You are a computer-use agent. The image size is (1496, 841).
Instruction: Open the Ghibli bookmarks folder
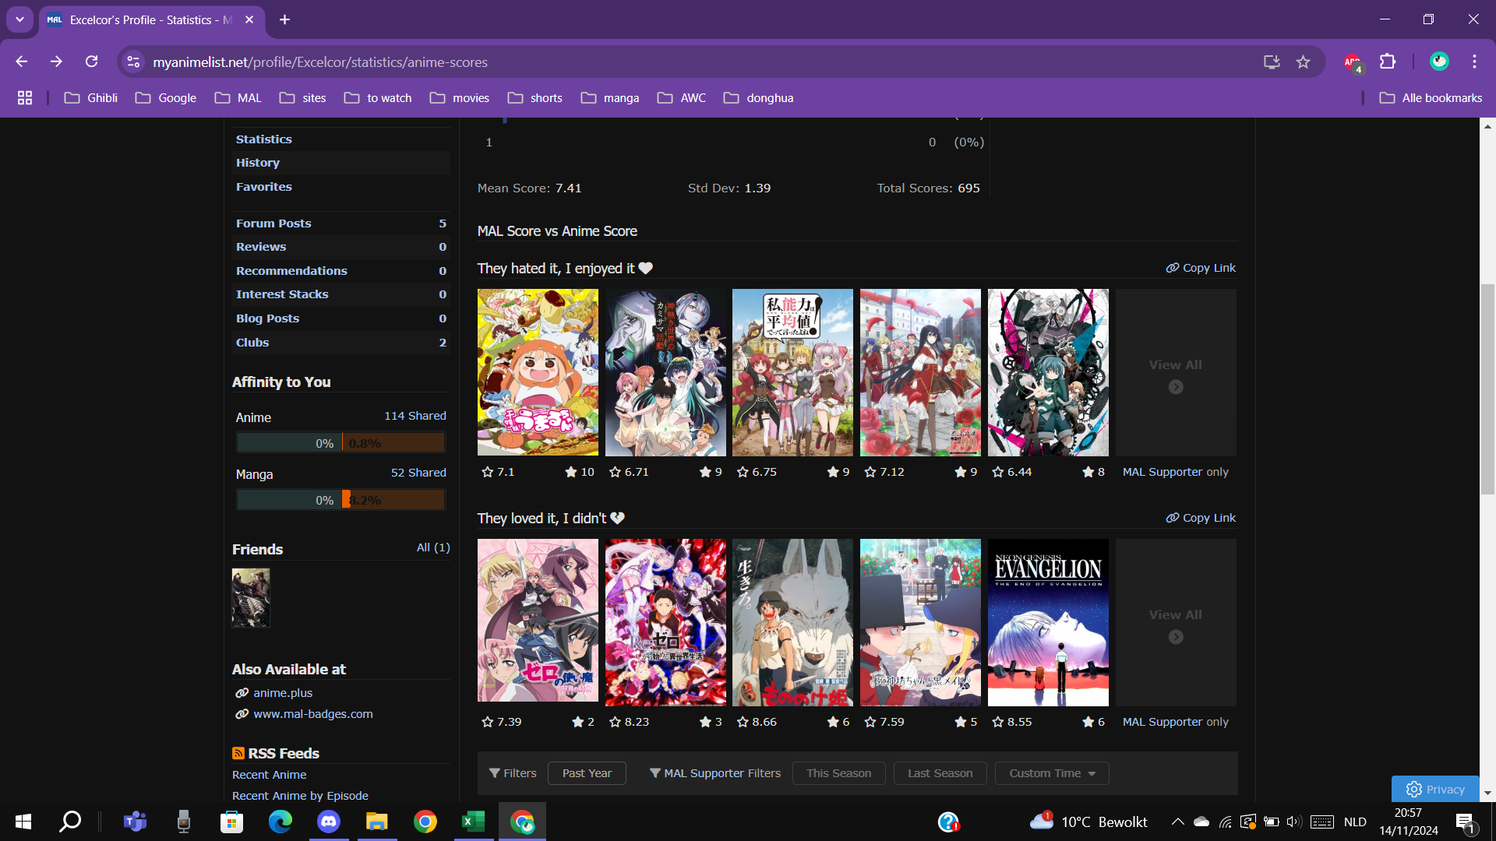(91, 97)
